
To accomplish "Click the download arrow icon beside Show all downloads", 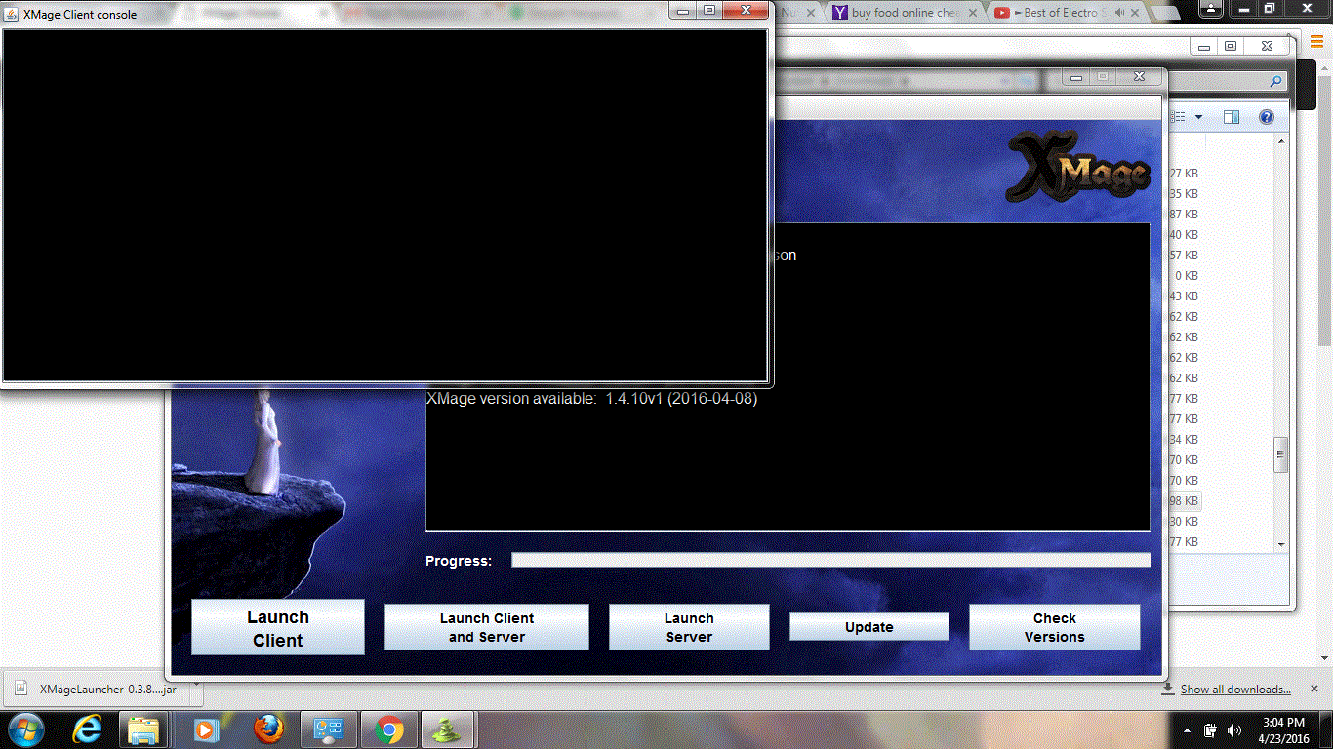I will coord(1167,689).
